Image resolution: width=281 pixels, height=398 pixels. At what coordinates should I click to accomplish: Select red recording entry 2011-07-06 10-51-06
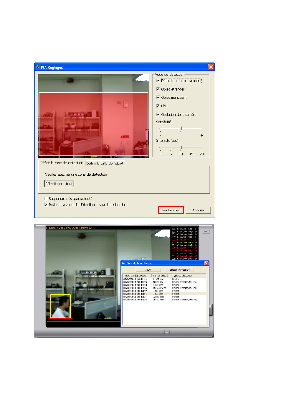(x=185, y=256)
